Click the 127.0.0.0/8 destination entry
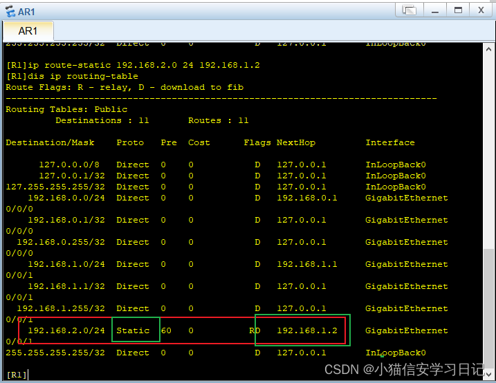Image resolution: width=496 pixels, height=383 pixels. click(x=69, y=165)
